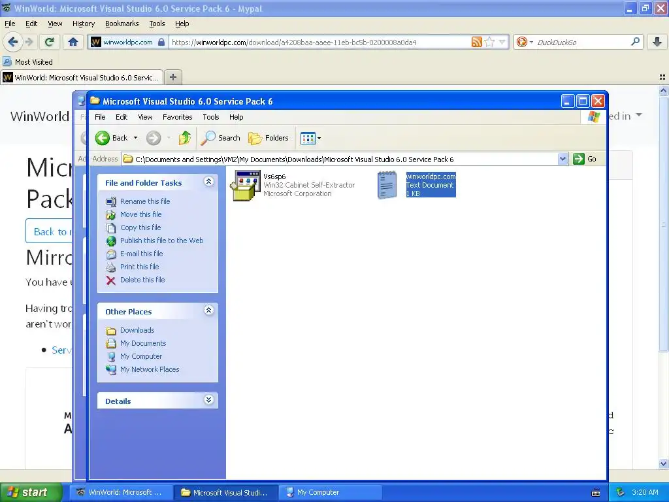Click the green Back arrow in Explorer
Viewport: 669px width, 502px height.
pyautogui.click(x=103, y=138)
